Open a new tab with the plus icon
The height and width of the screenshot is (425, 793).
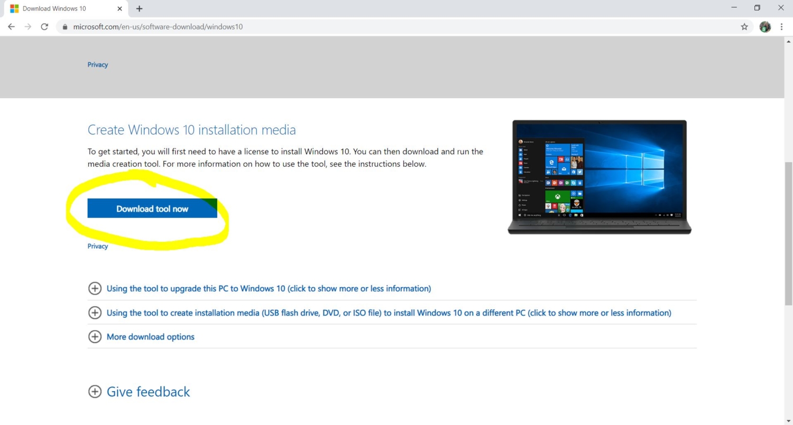click(139, 8)
